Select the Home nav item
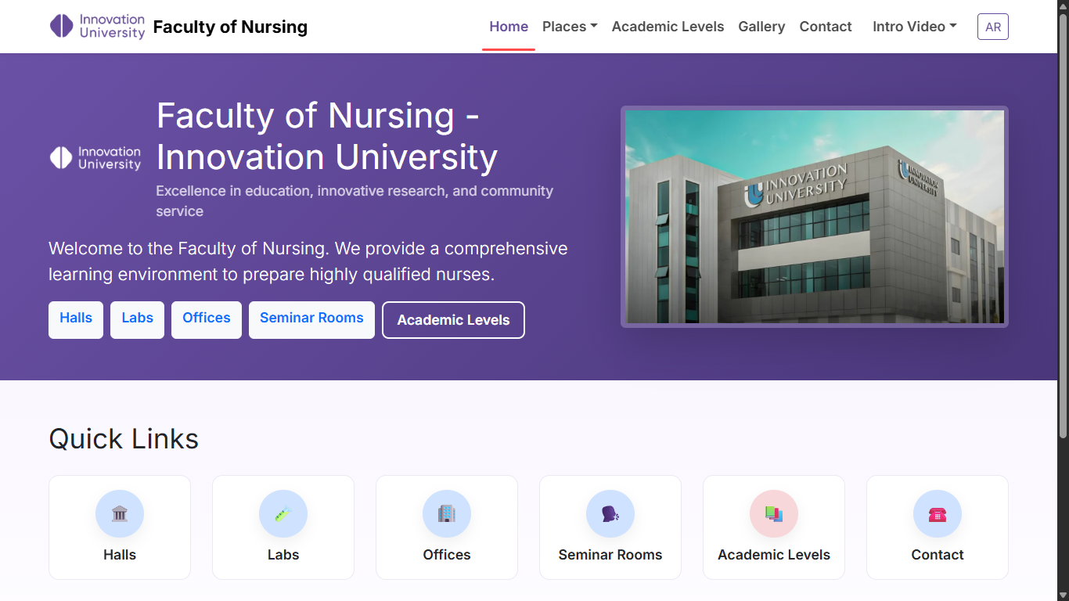 tap(509, 27)
